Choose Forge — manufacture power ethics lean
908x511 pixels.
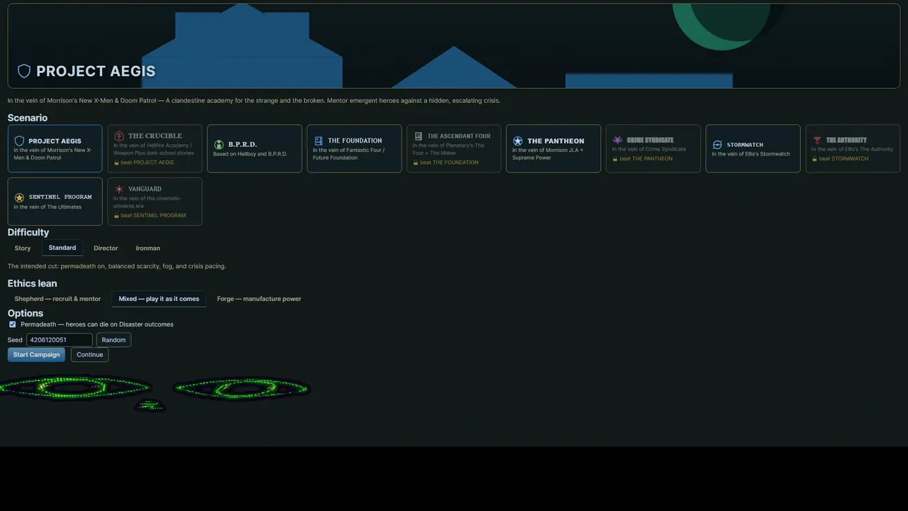point(259,299)
